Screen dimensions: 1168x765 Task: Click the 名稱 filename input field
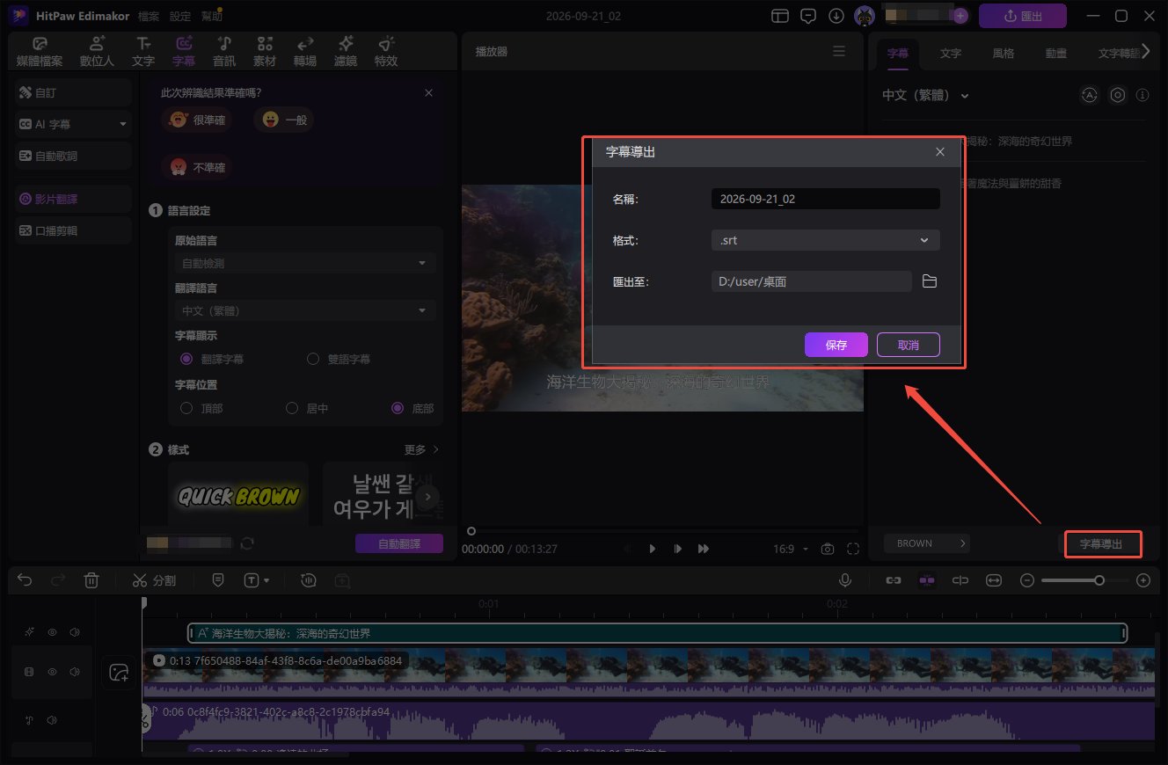[x=825, y=199]
